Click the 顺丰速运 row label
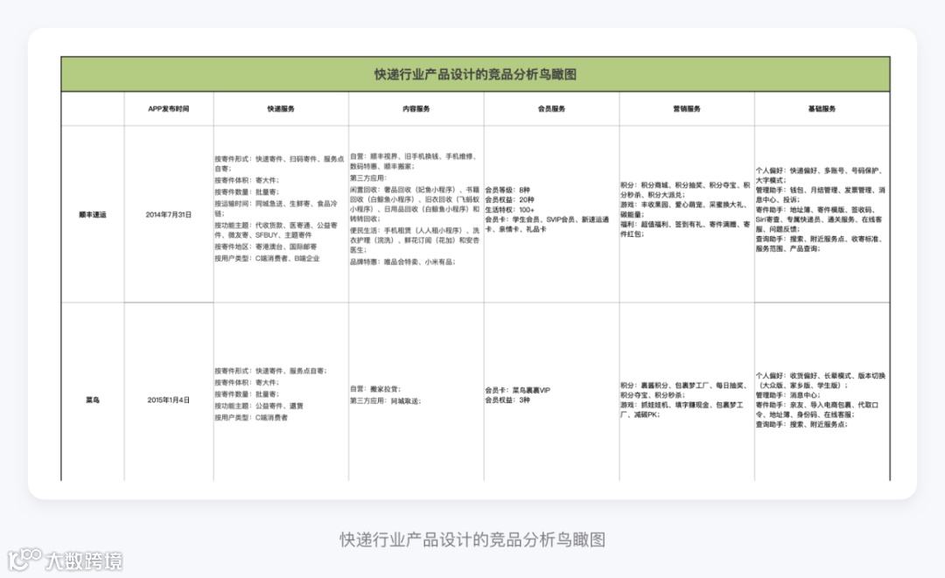Image resolution: width=945 pixels, height=578 pixels. tap(93, 215)
